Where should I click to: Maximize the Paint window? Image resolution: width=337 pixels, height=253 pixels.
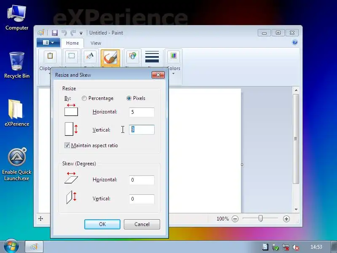tap(278, 33)
